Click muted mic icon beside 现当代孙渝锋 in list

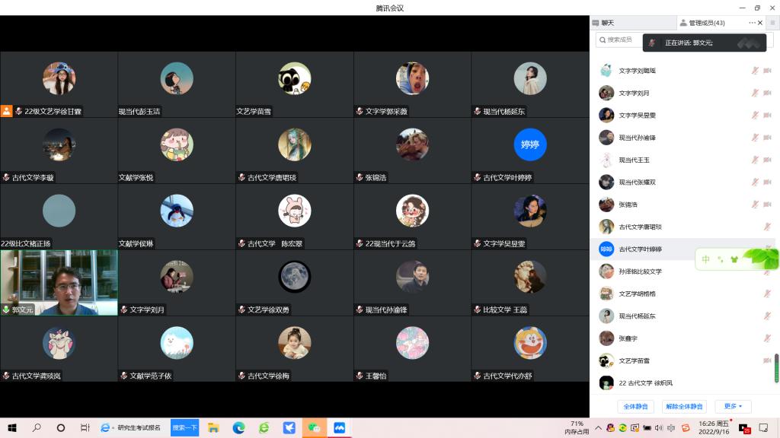point(755,138)
